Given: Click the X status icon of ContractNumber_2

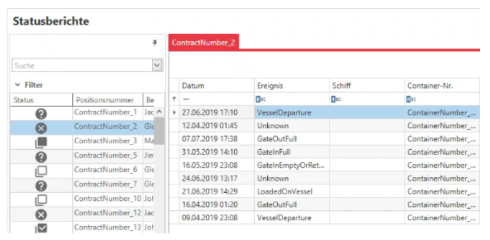Looking at the screenshot, I should point(41,128).
